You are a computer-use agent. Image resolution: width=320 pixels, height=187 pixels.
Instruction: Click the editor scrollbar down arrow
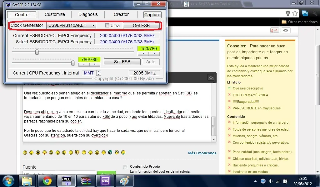(214, 140)
